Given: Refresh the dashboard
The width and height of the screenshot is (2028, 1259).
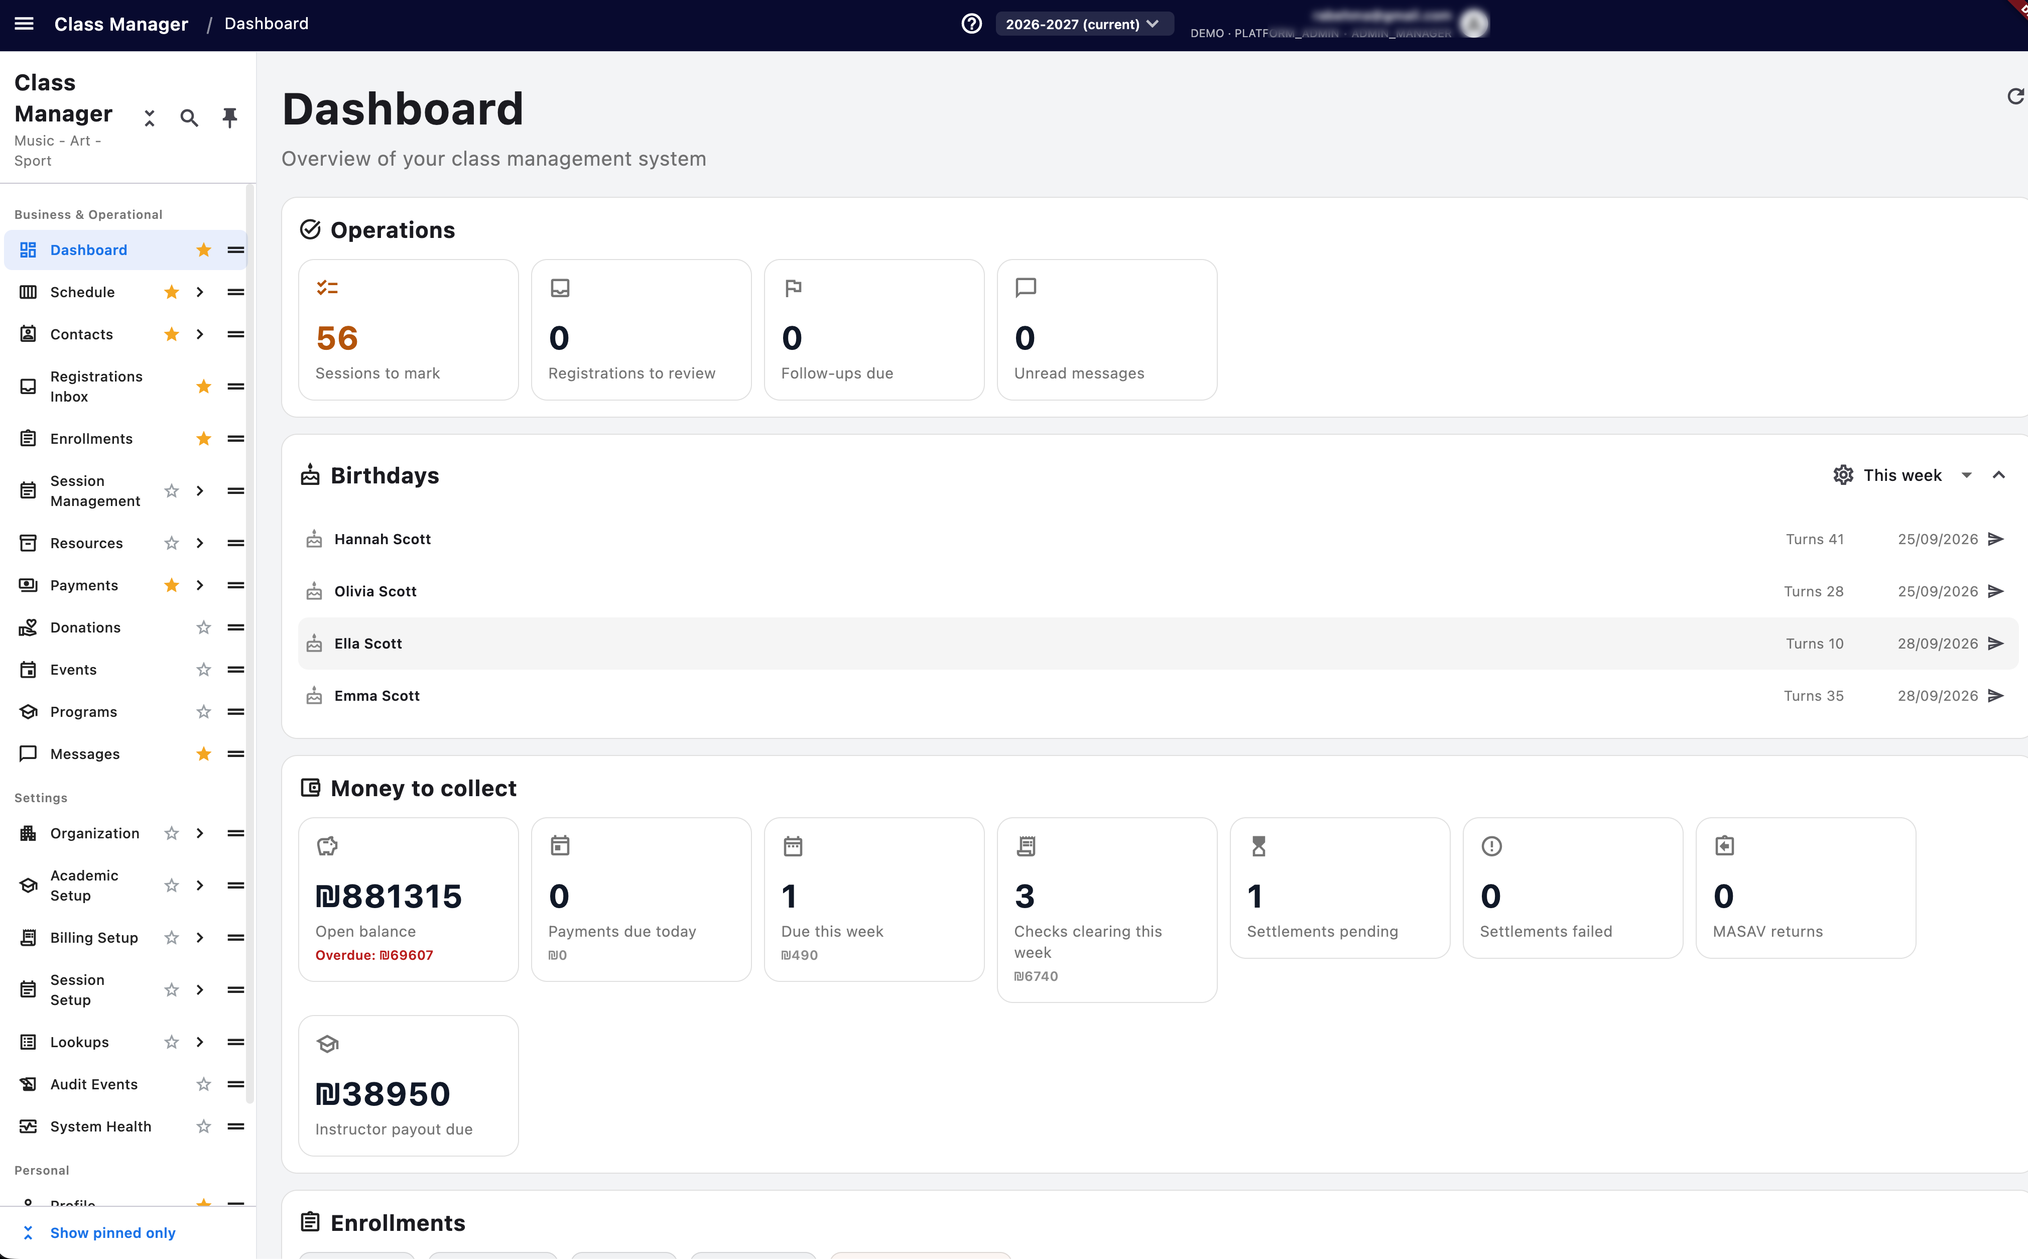Looking at the screenshot, I should coord(2014,96).
